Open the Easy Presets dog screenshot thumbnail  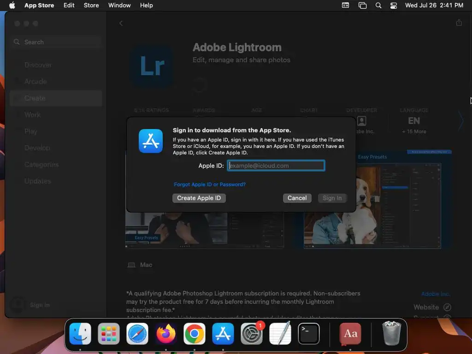[372, 200]
